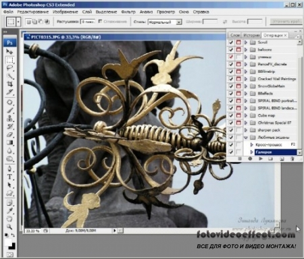The width and height of the screenshot is (304, 259).
Task: Select the Rectangular Marquee tool in toolbox
Action: (x=9, y=60)
